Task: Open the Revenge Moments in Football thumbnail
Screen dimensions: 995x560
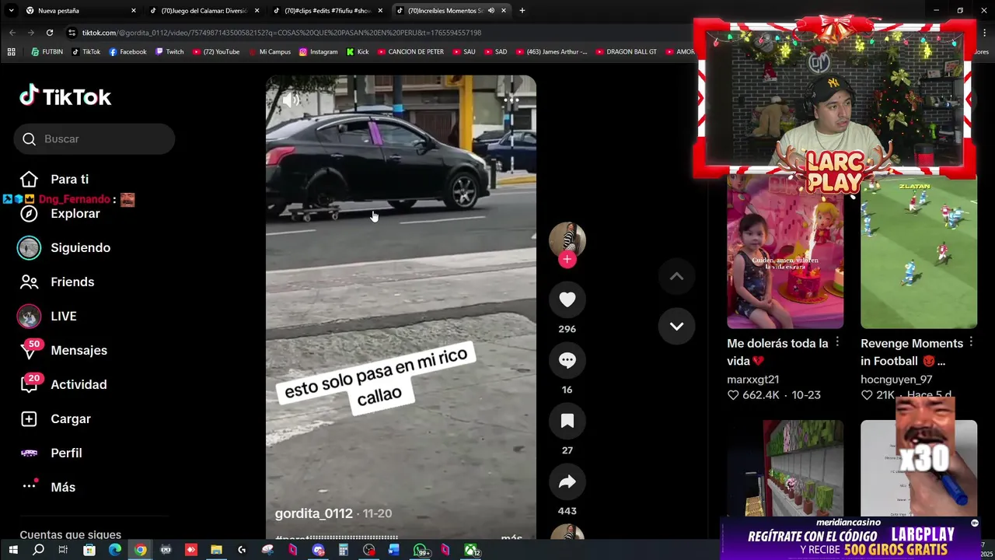Action: coord(919,251)
